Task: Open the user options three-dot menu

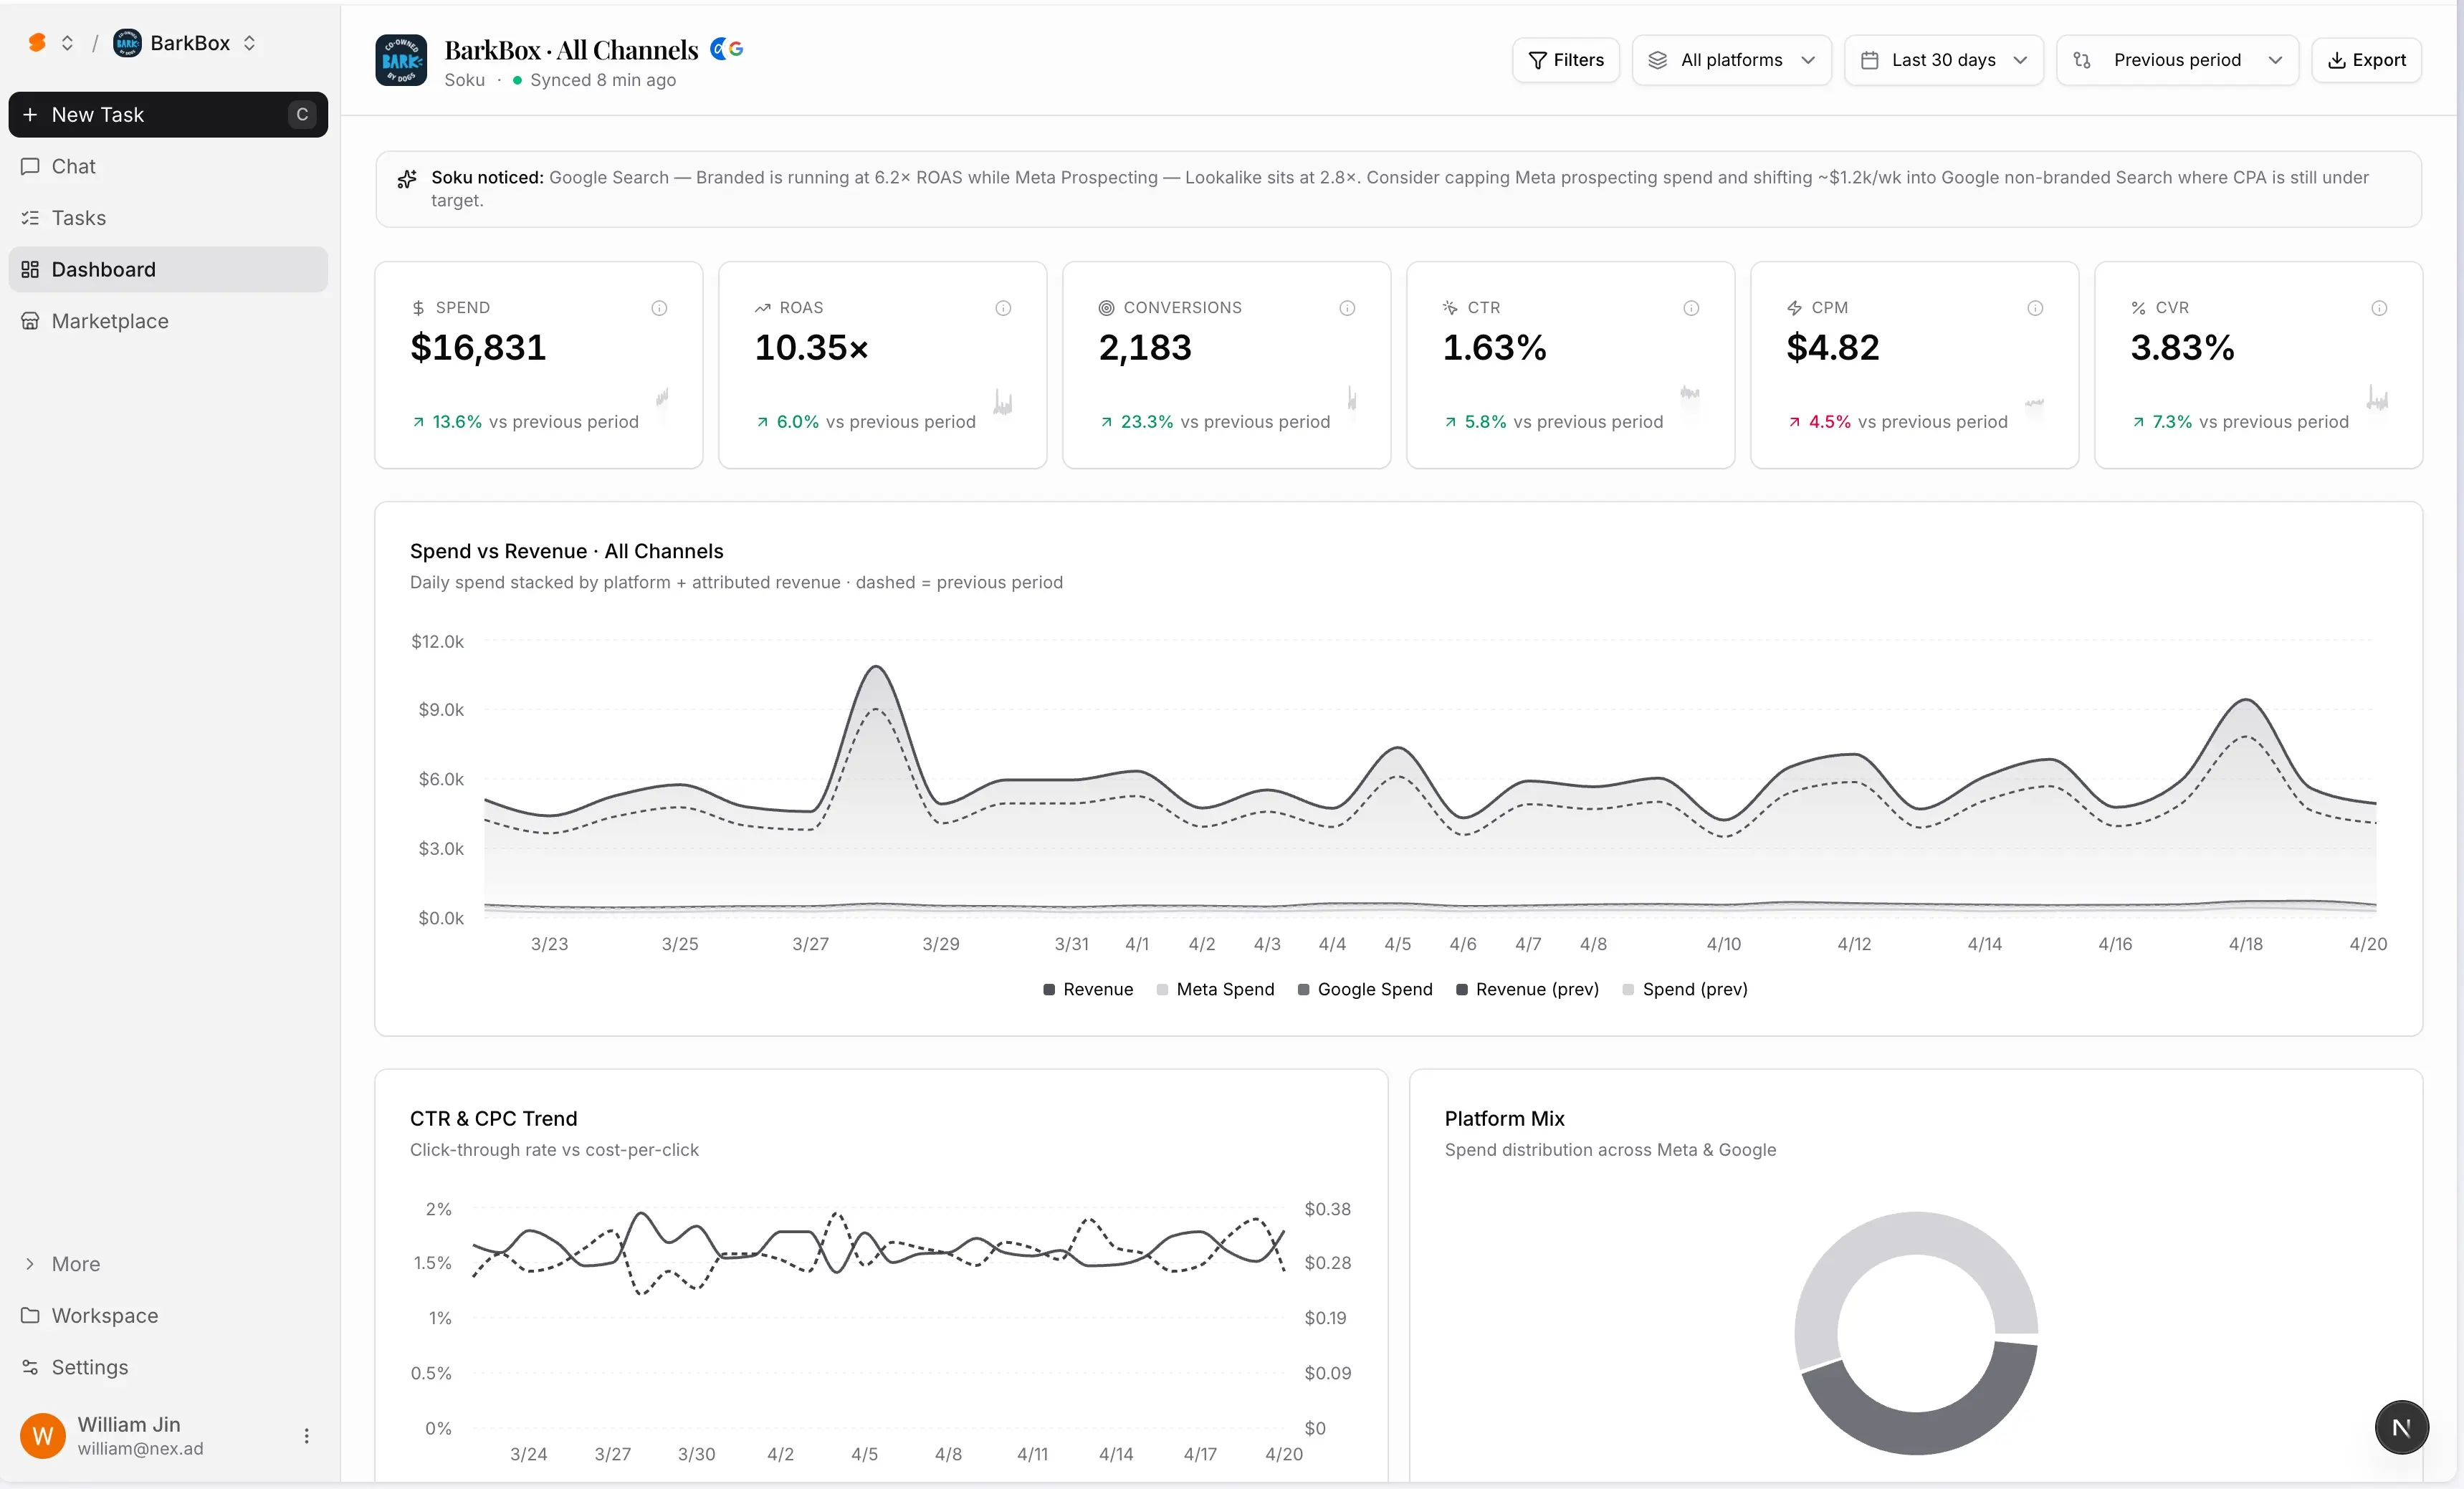Action: 306,1436
